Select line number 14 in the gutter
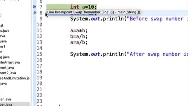The height and width of the screenshot is (106, 188). tap(39, 48)
